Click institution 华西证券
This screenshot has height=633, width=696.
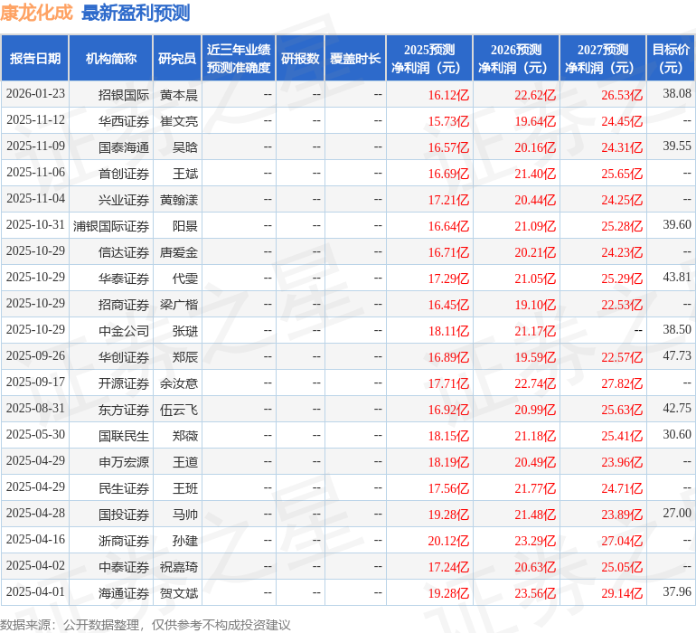pyautogui.click(x=124, y=121)
